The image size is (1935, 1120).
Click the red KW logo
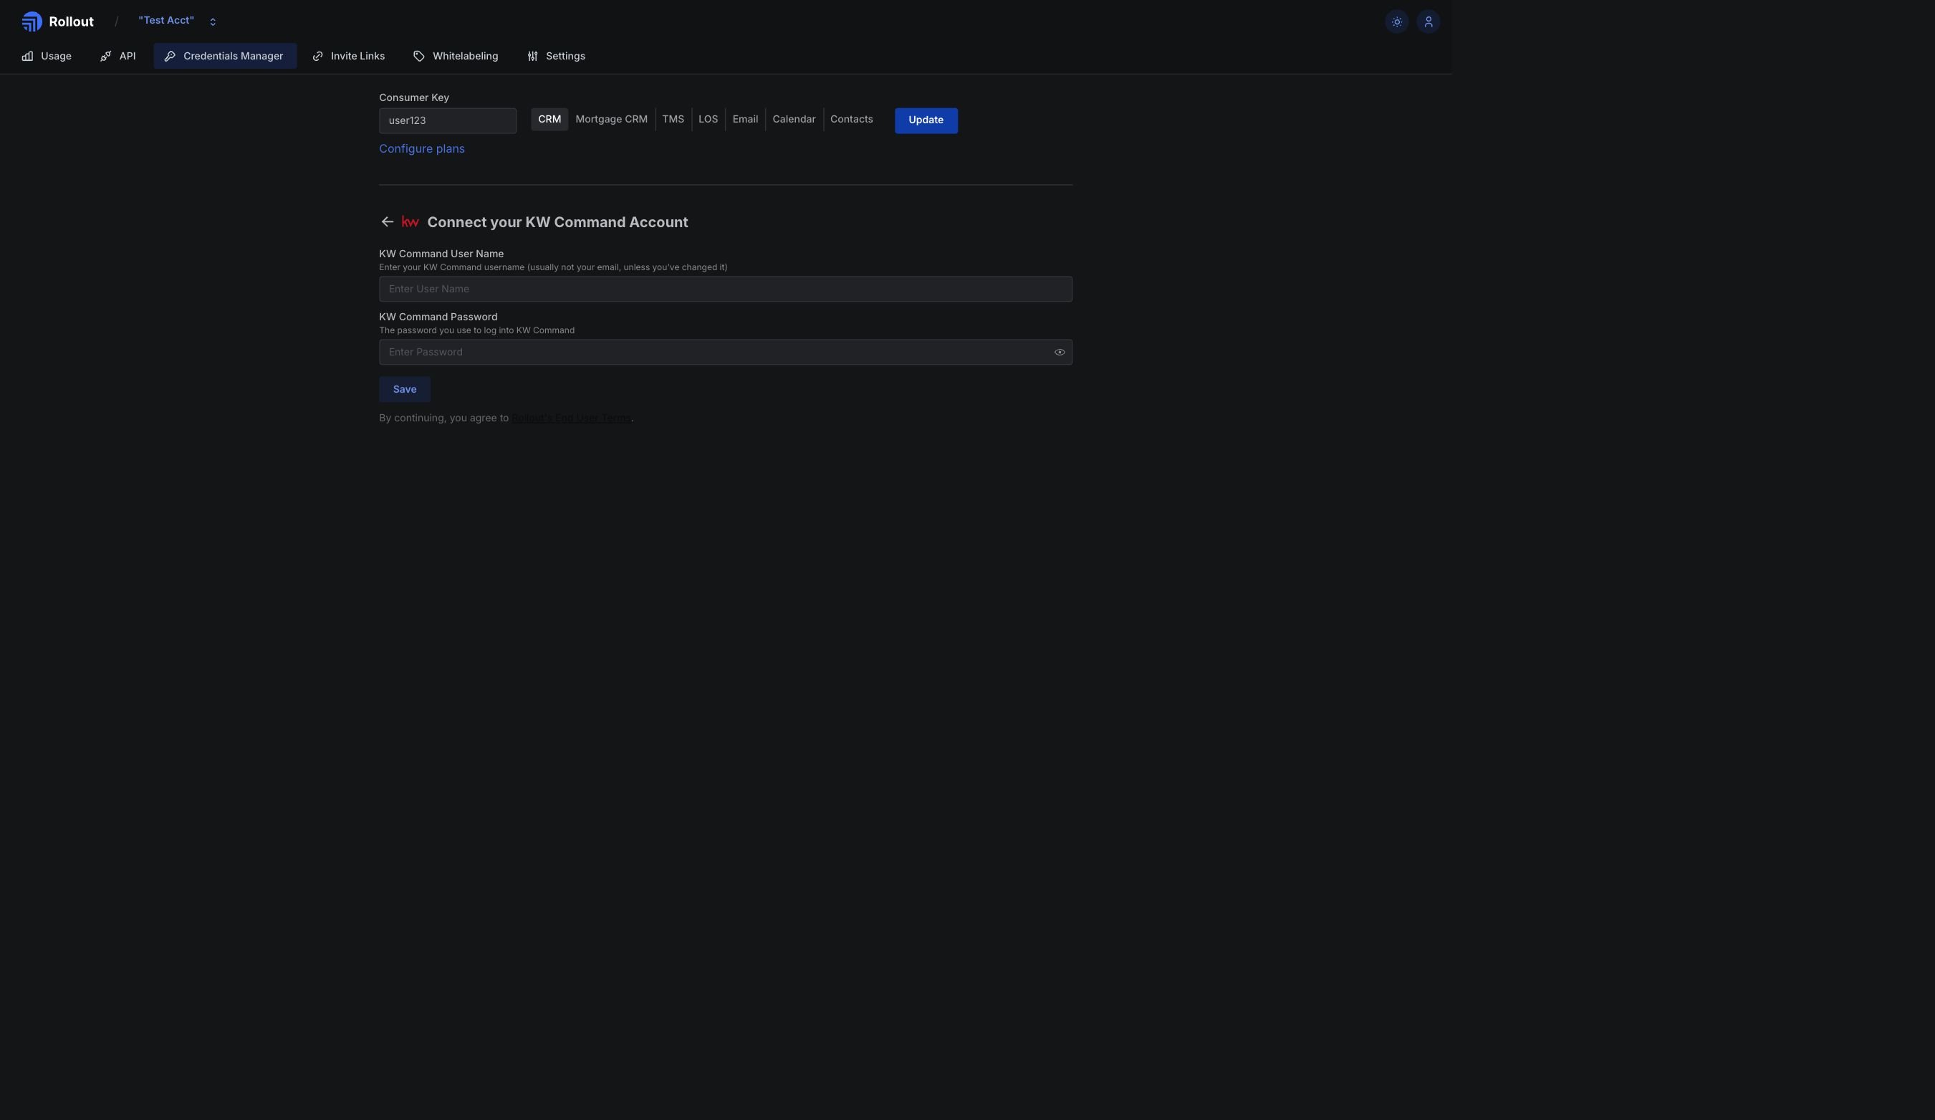[410, 222]
